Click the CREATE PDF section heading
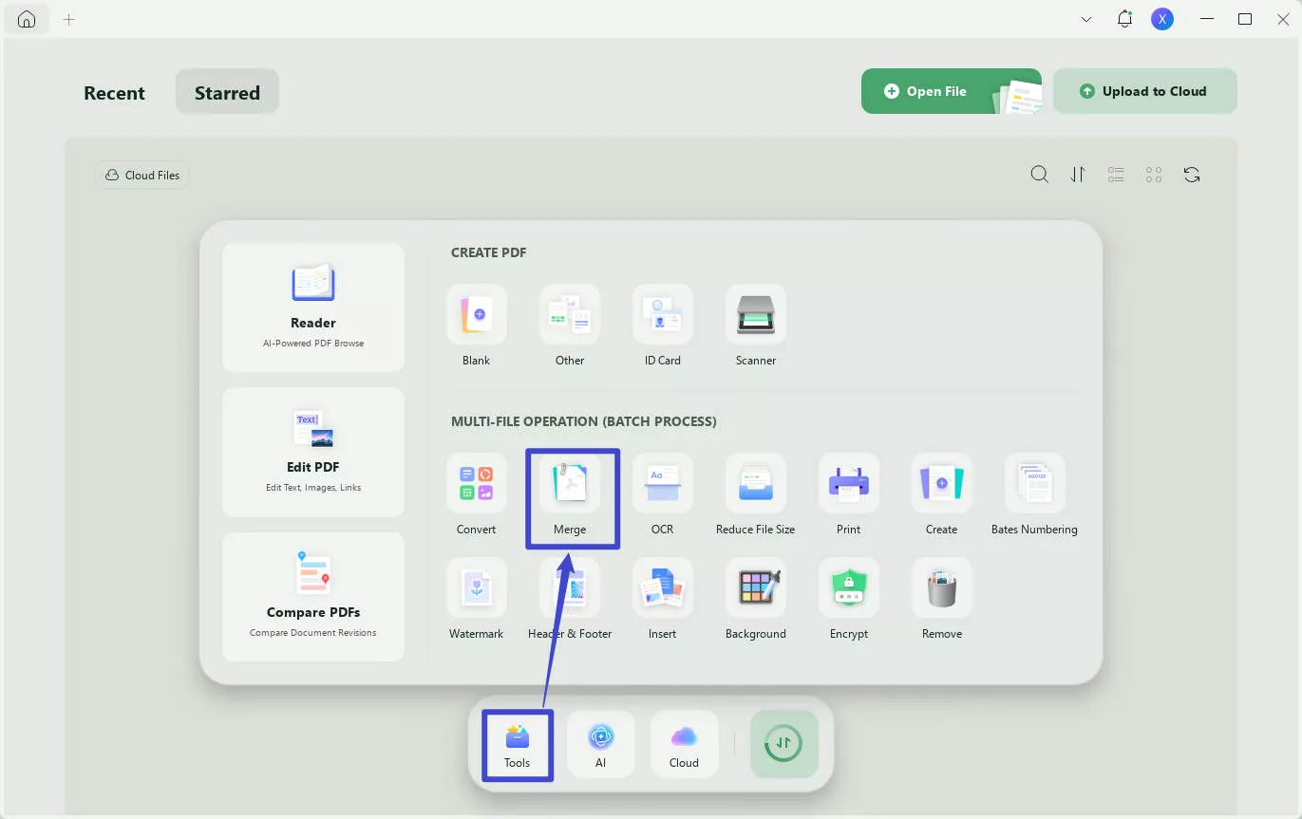The height and width of the screenshot is (819, 1302). [x=489, y=252]
